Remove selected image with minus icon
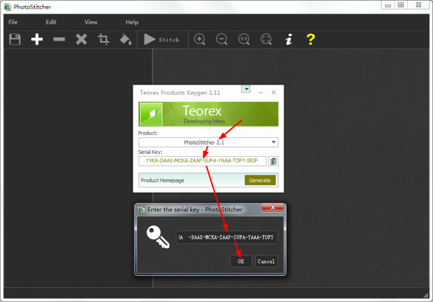The image size is (433, 302). click(x=59, y=39)
